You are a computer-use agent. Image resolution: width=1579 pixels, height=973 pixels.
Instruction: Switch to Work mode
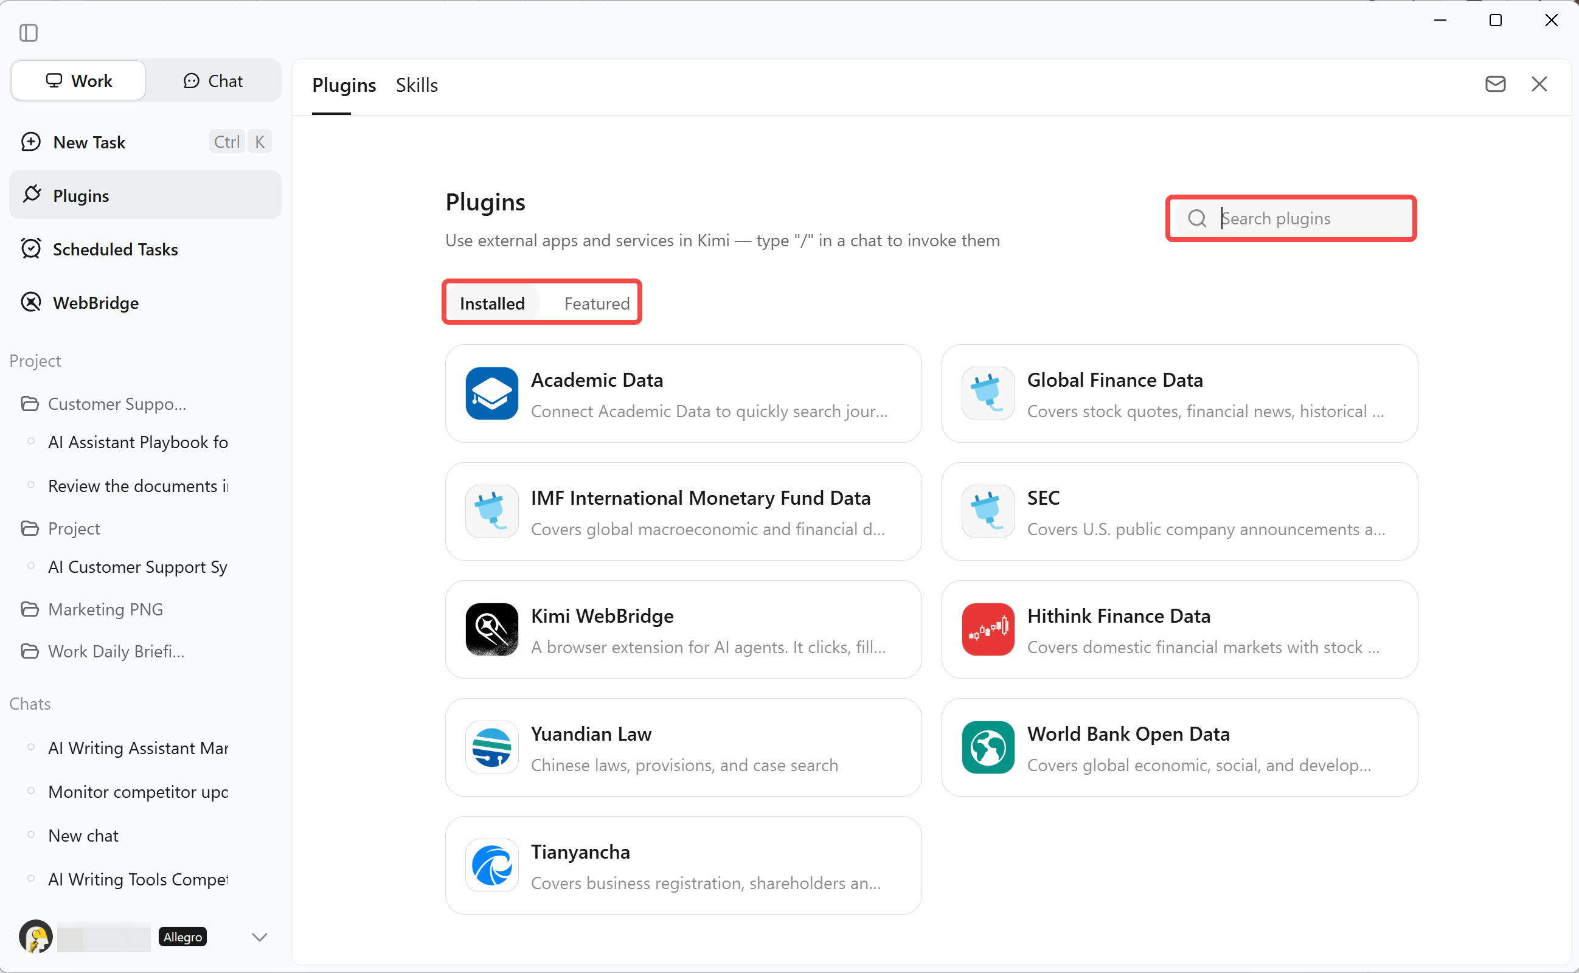coord(78,81)
